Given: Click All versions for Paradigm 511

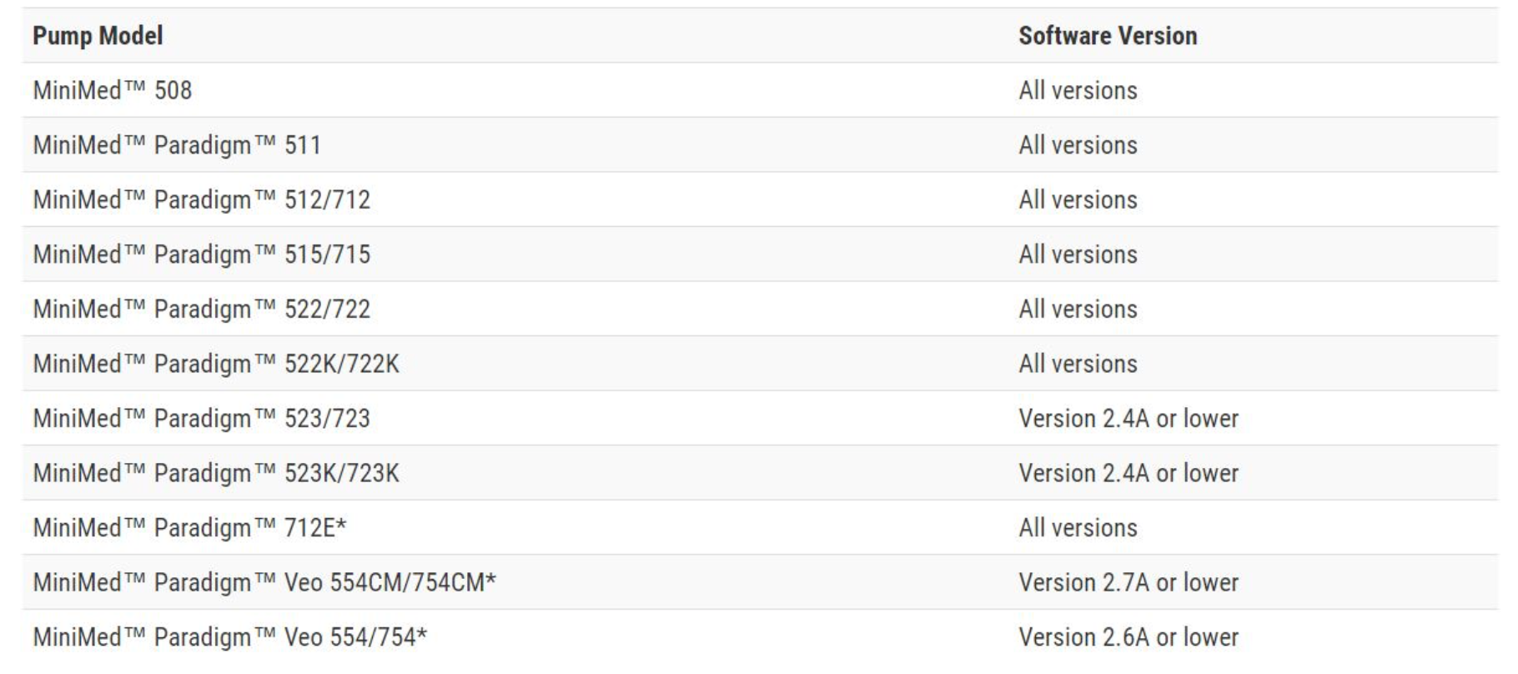Looking at the screenshot, I should coord(1078,145).
